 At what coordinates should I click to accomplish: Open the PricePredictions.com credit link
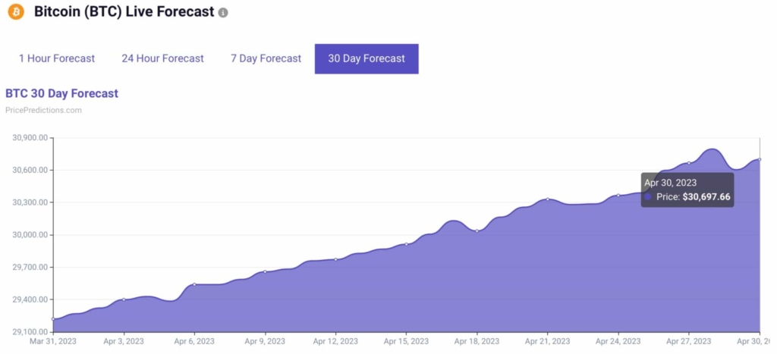(x=43, y=110)
